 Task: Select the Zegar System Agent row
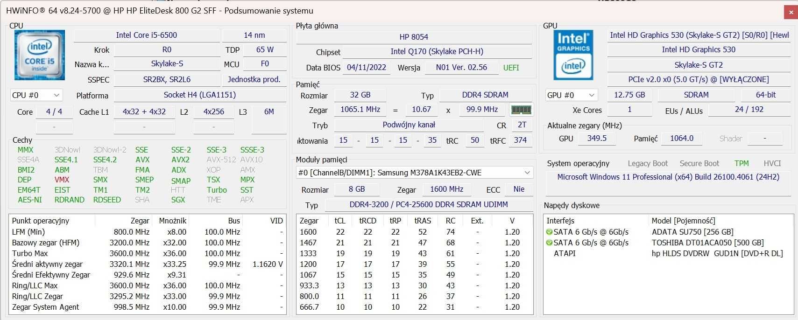click(148, 307)
